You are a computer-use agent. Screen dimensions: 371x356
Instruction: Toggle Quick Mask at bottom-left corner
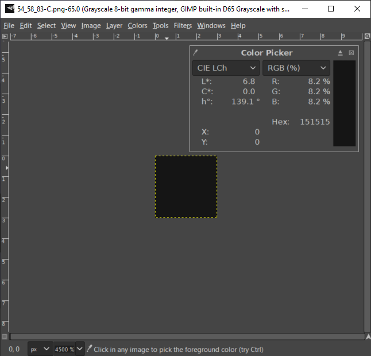click(x=5, y=336)
